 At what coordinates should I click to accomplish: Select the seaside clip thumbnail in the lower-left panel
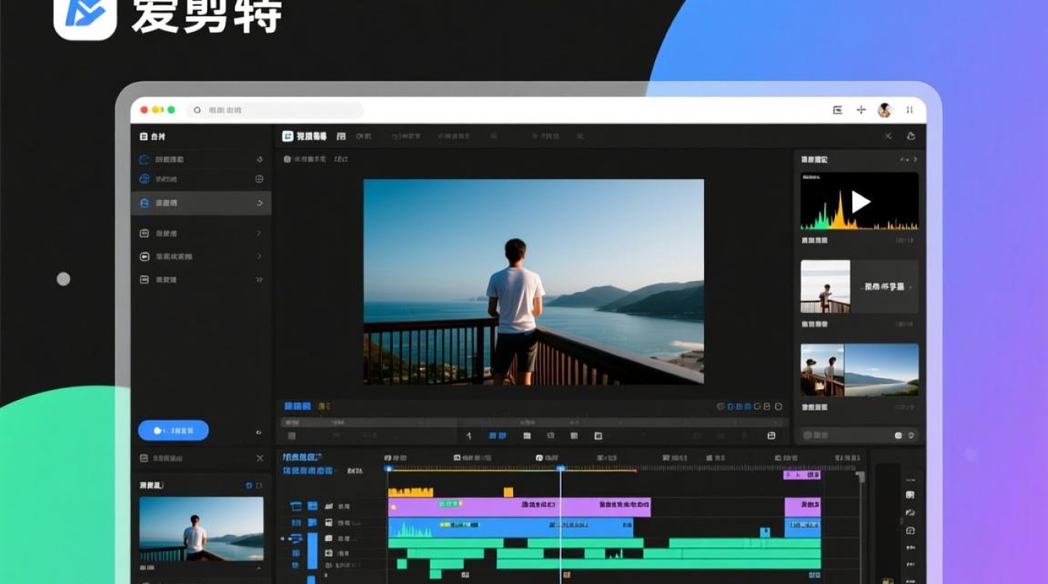(201, 529)
